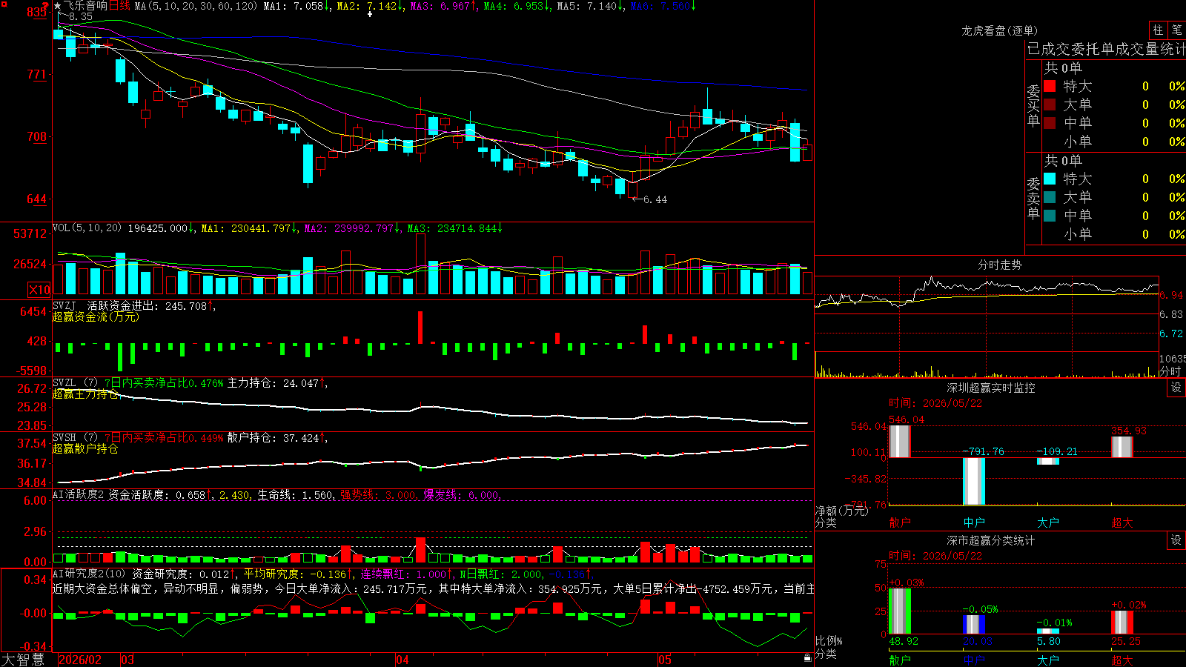
Task: Click the 深市超赢分类统计 panel title
Action: pos(991,540)
